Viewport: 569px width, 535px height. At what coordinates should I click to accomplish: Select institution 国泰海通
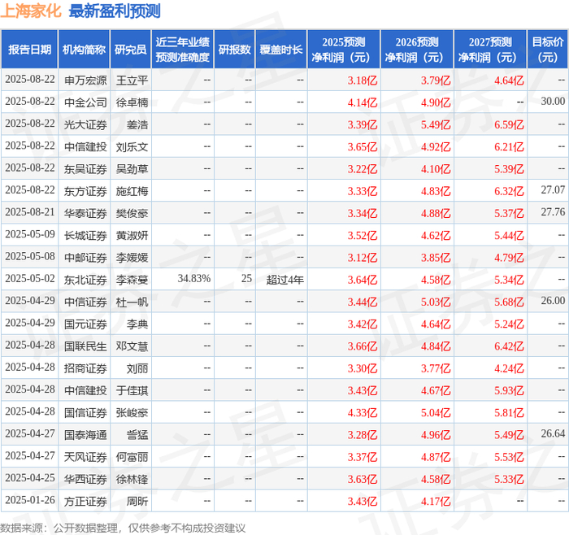tap(85, 434)
